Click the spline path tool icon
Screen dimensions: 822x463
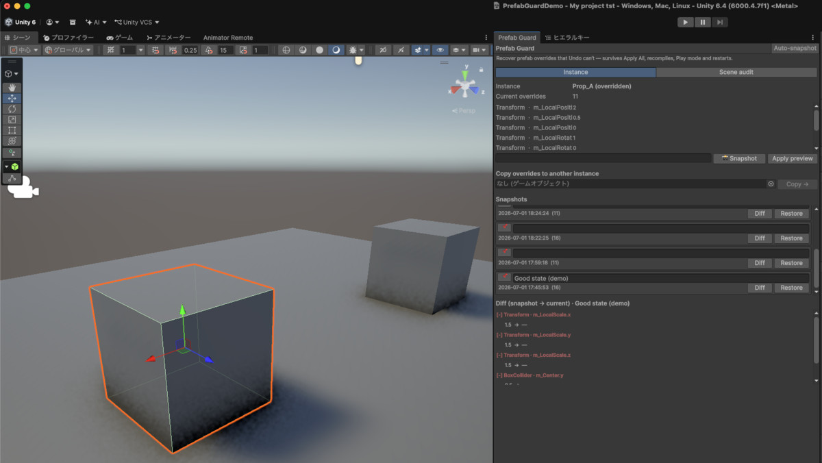[12, 178]
